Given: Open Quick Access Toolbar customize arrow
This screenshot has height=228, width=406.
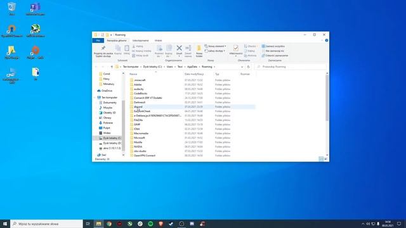Looking at the screenshot, I should coord(111,35).
